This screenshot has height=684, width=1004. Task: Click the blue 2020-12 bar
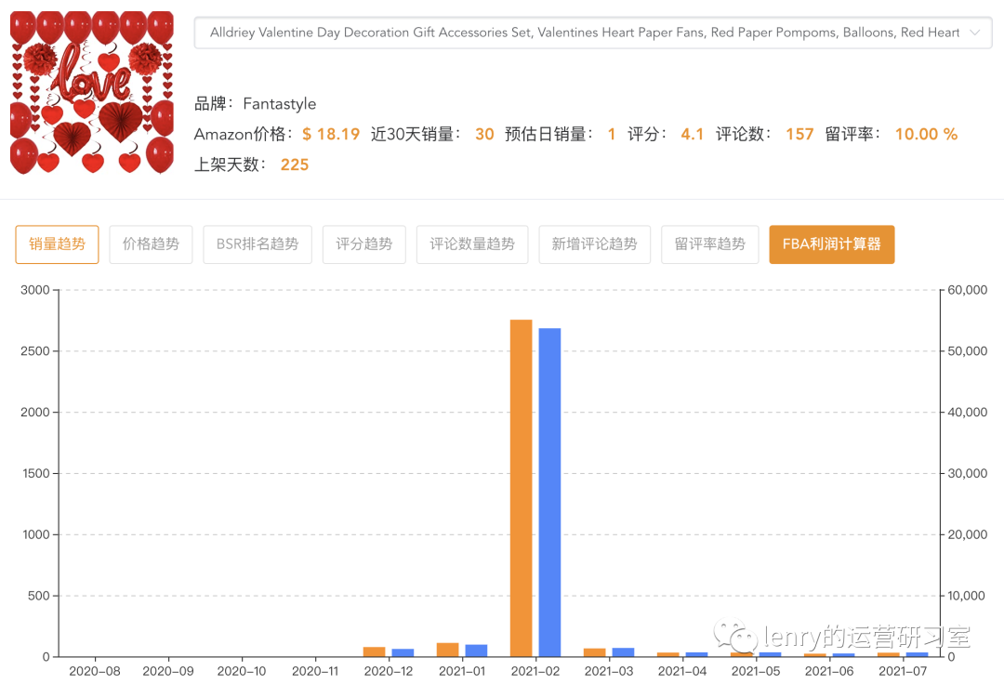[x=403, y=652]
